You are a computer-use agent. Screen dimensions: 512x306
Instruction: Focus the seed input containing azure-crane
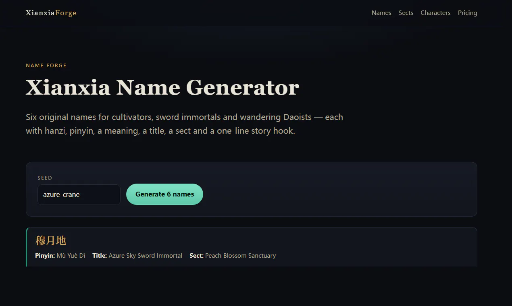(79, 194)
